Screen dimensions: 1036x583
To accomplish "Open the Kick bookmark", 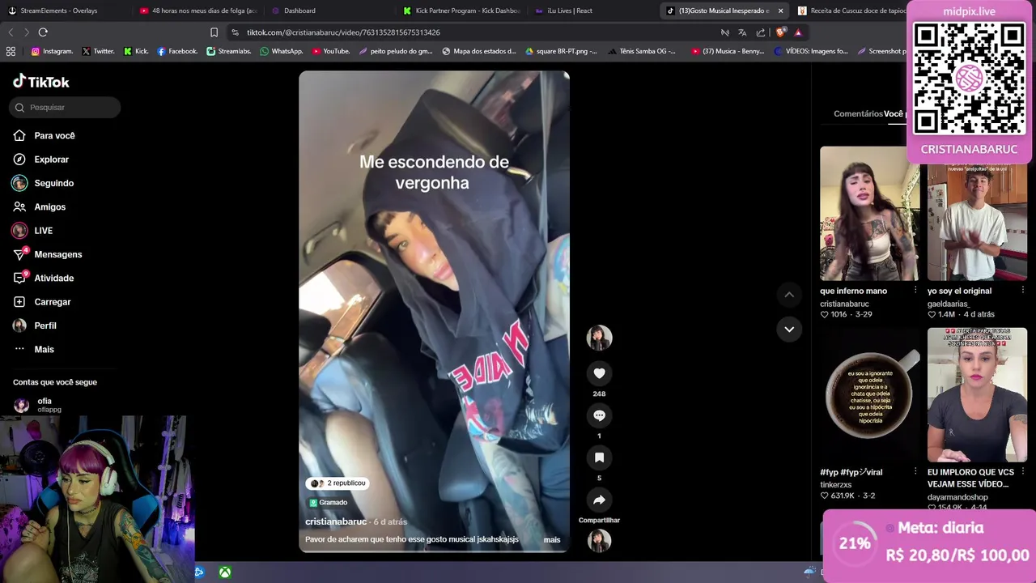I will coord(136,51).
